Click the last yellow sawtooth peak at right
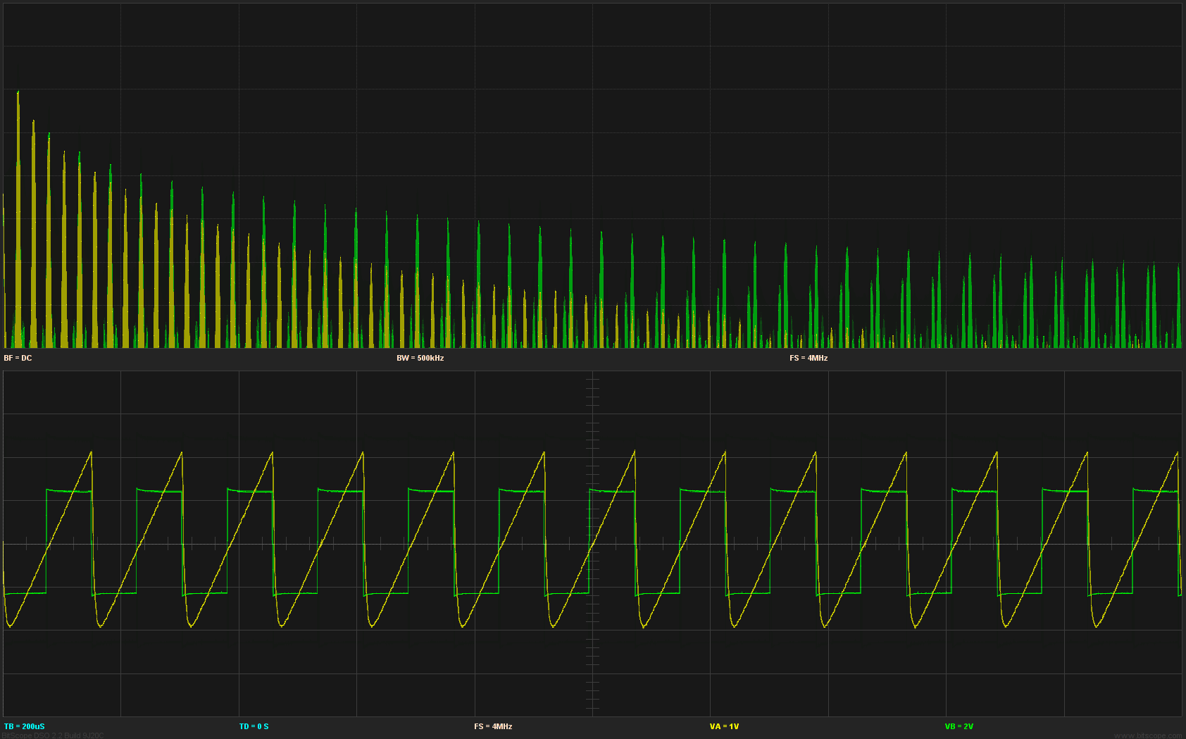This screenshot has width=1186, height=739. click(x=1177, y=453)
